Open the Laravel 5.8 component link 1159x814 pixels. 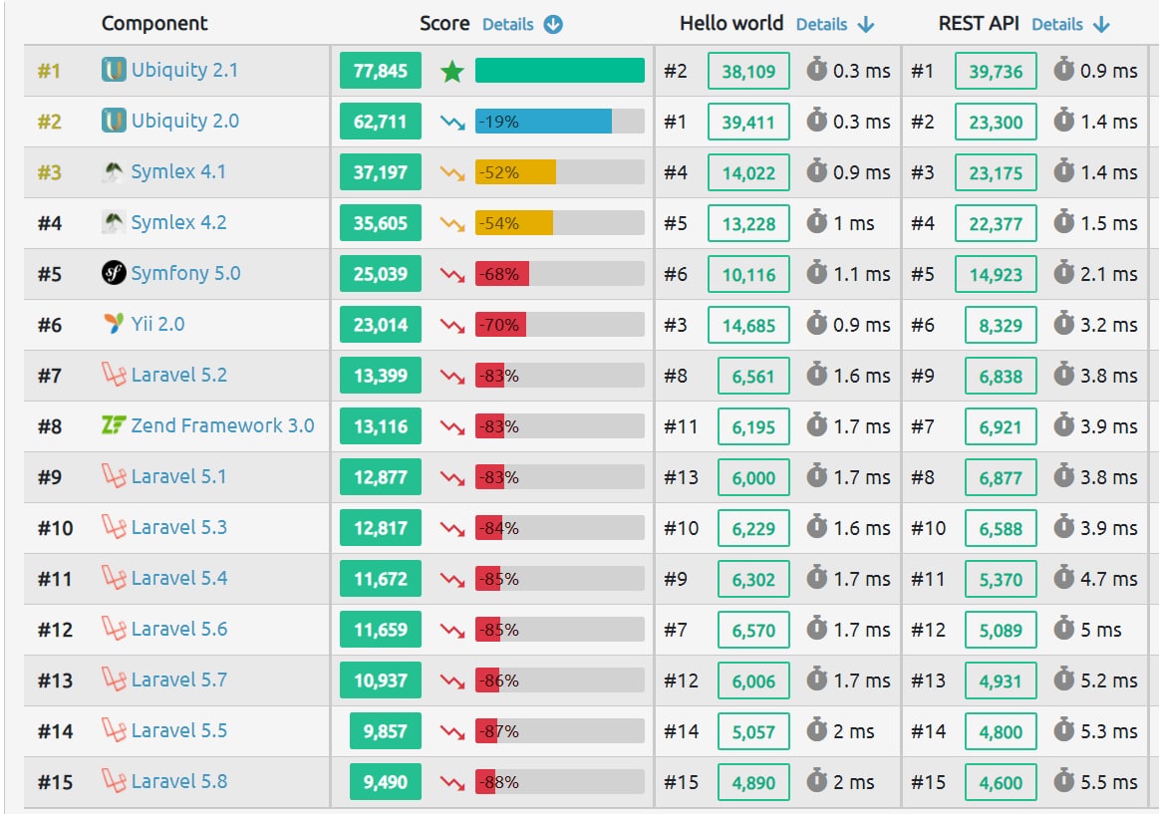click(x=178, y=781)
